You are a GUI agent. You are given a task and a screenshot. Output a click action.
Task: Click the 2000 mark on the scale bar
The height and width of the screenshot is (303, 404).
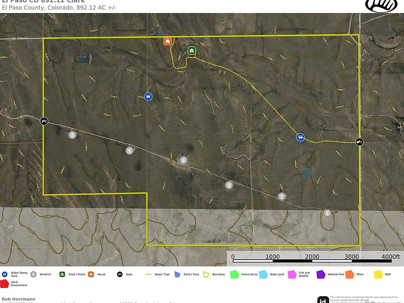[x=312, y=257]
